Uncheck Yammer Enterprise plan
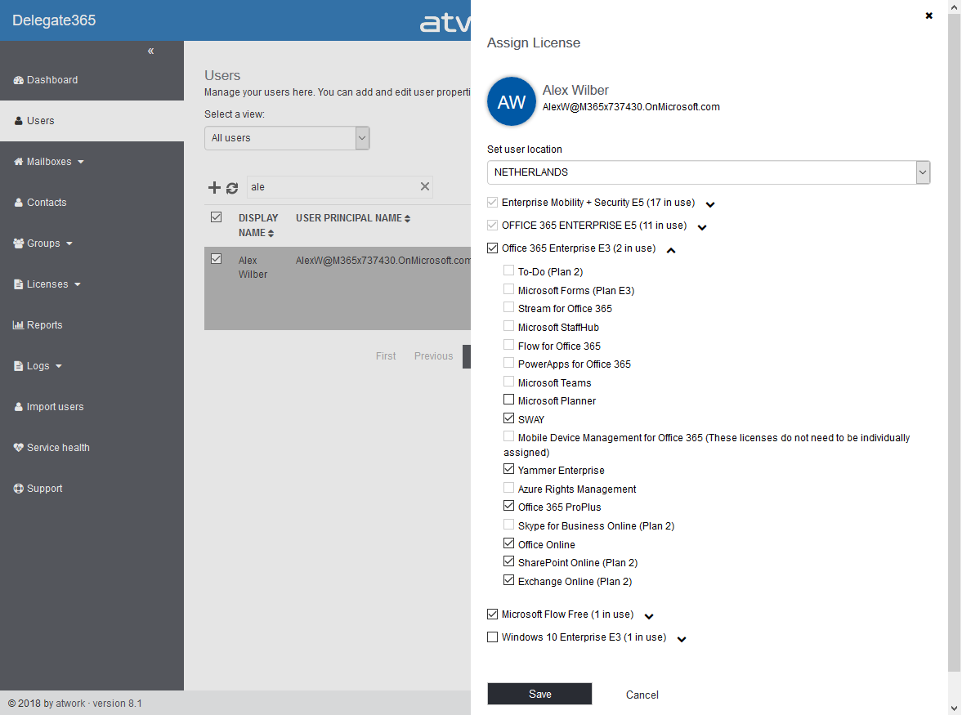Screen dimensions: 962x715 (x=508, y=469)
